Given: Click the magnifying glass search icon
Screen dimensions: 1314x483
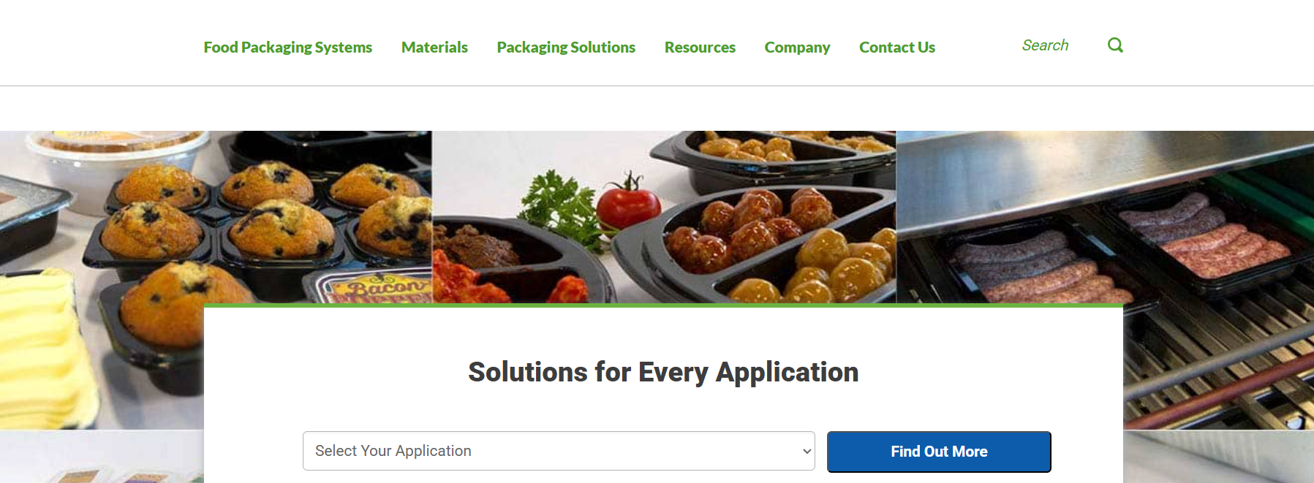Looking at the screenshot, I should tap(1115, 45).
